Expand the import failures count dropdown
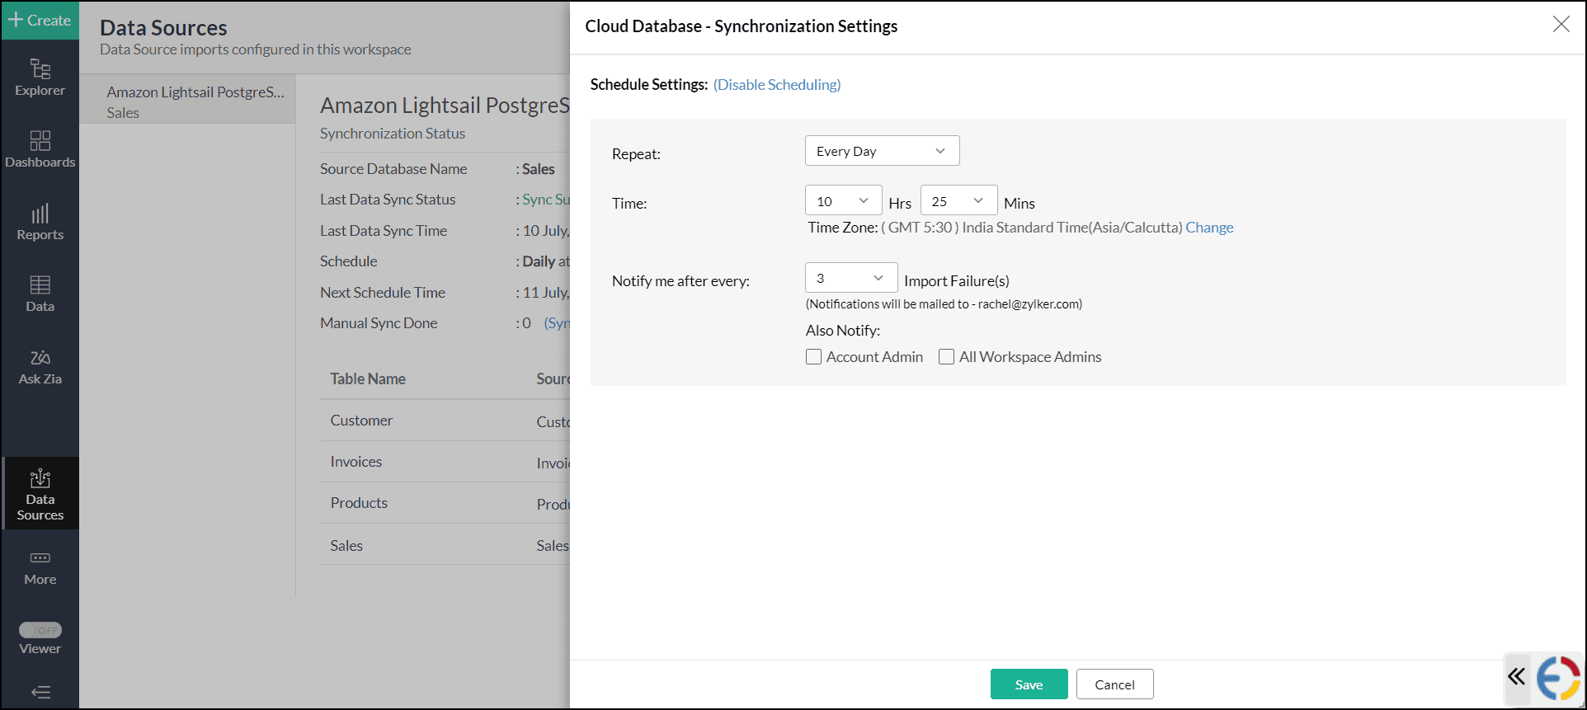Image resolution: width=1587 pixels, height=710 pixels. pyautogui.click(x=850, y=278)
